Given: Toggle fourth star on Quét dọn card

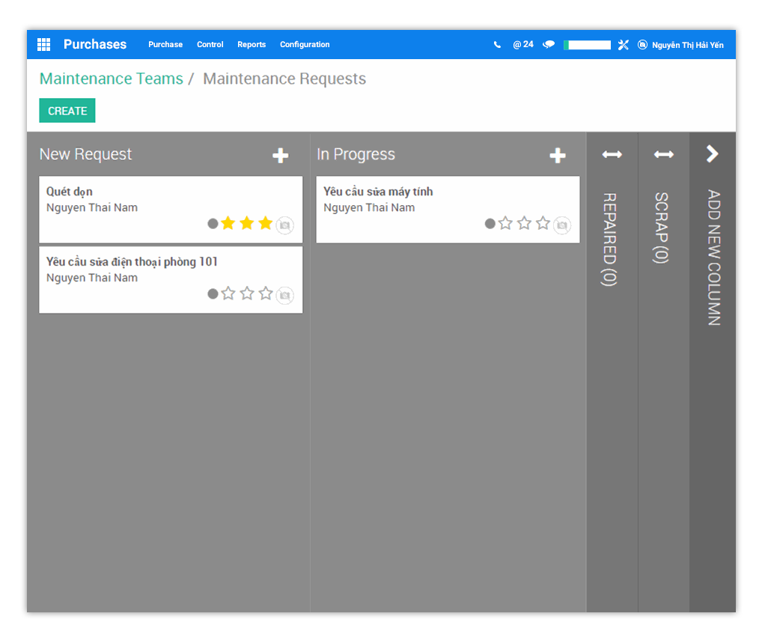Looking at the screenshot, I should click(x=266, y=222).
